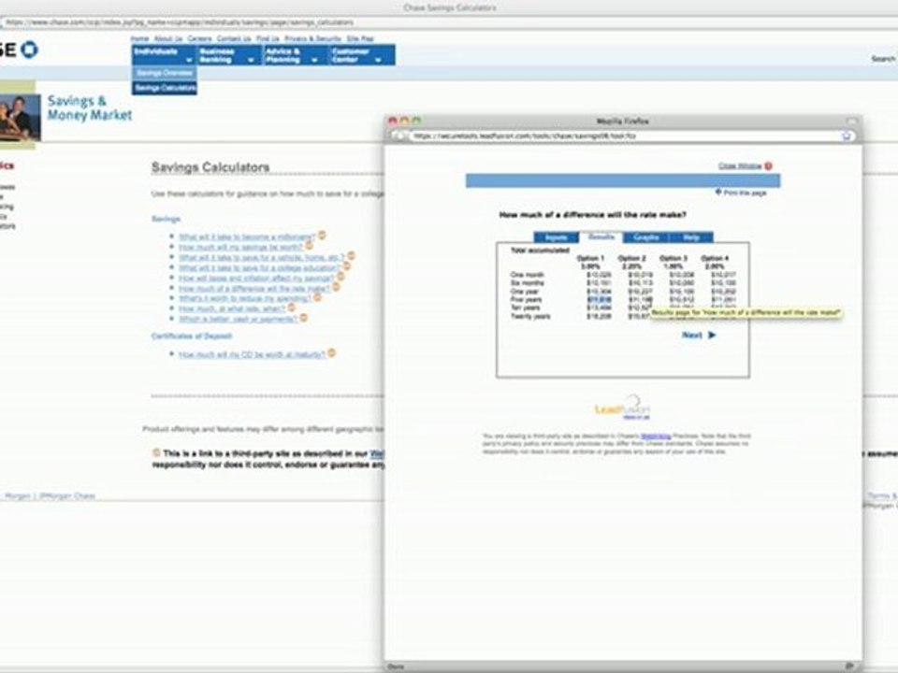This screenshot has height=673, width=898.
Task: Switch to the Graphs tab
Action: coord(646,237)
